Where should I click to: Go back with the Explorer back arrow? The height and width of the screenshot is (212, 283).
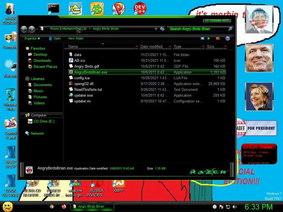(24, 29)
